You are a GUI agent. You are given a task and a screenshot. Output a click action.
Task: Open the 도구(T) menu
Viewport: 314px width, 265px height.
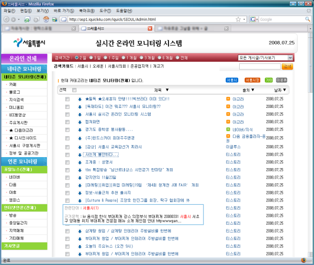pos(105,11)
